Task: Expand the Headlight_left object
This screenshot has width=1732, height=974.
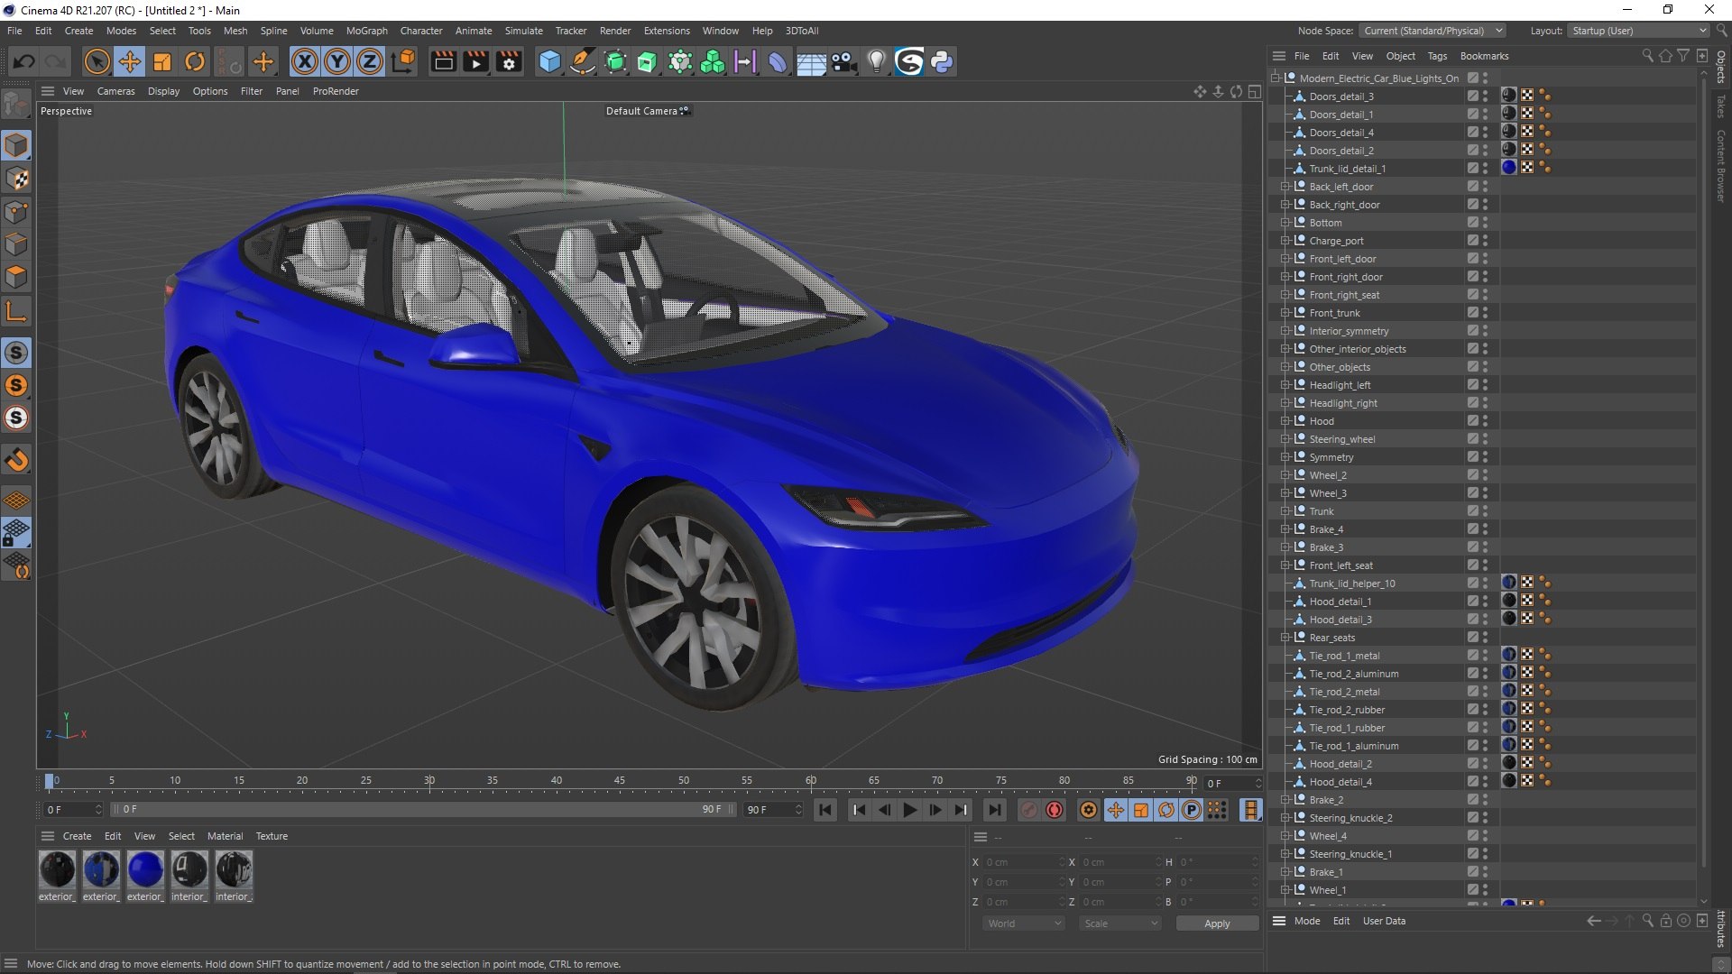Action: click(1285, 385)
